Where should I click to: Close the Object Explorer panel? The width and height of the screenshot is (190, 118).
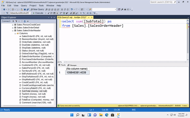(54, 18)
